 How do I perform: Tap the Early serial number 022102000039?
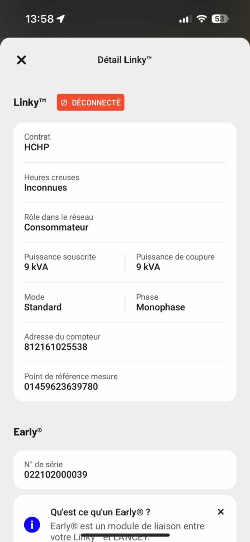point(56,475)
